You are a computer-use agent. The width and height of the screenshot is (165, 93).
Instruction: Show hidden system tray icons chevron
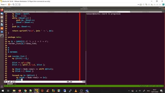[x=129, y=91]
